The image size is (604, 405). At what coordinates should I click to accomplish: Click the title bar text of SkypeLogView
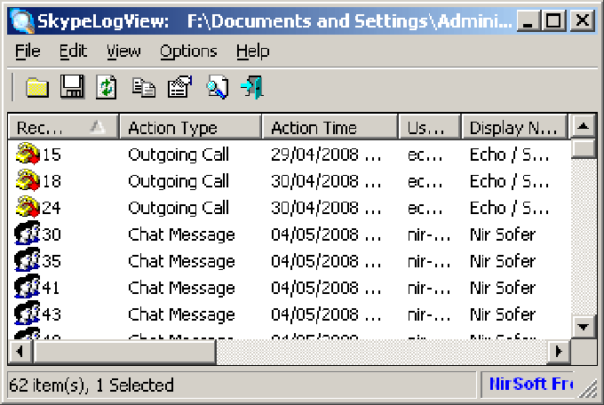(x=274, y=20)
